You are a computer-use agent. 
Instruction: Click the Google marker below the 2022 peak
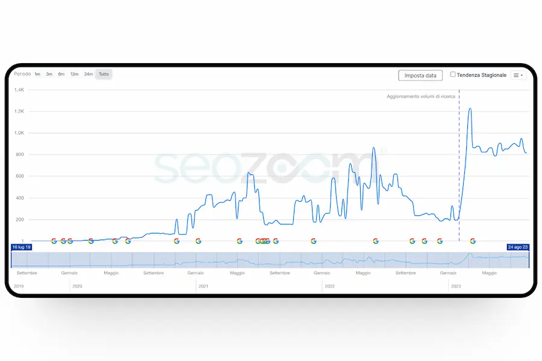point(376,241)
